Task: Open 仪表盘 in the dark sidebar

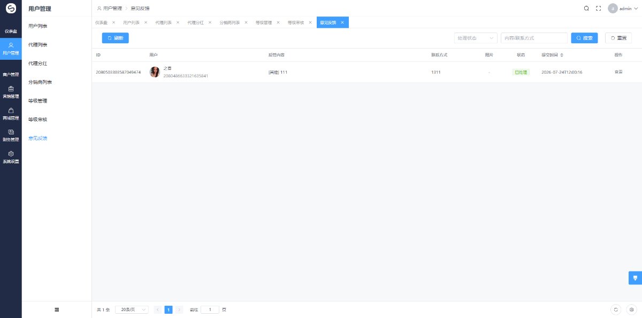Action: click(11, 31)
